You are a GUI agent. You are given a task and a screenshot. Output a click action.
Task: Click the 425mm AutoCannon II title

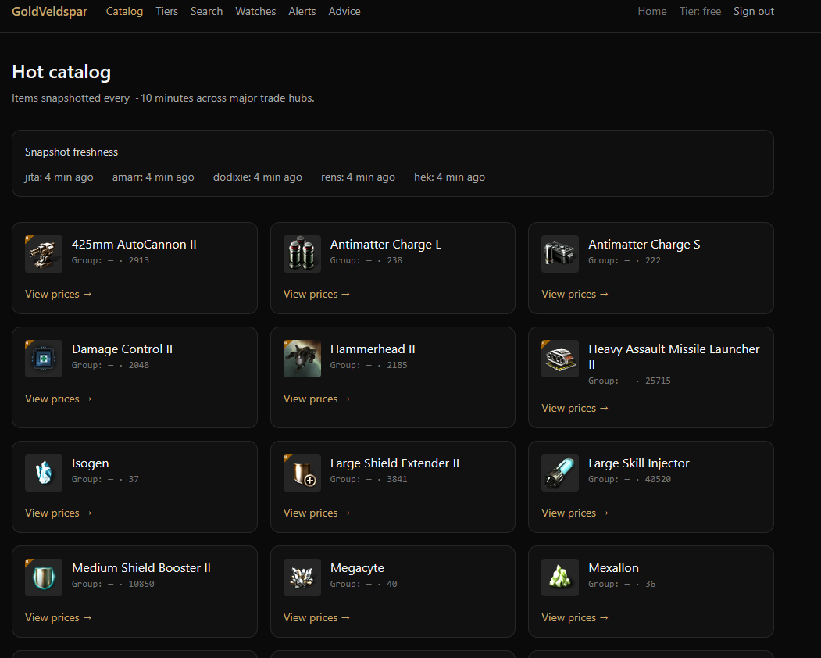(x=134, y=245)
